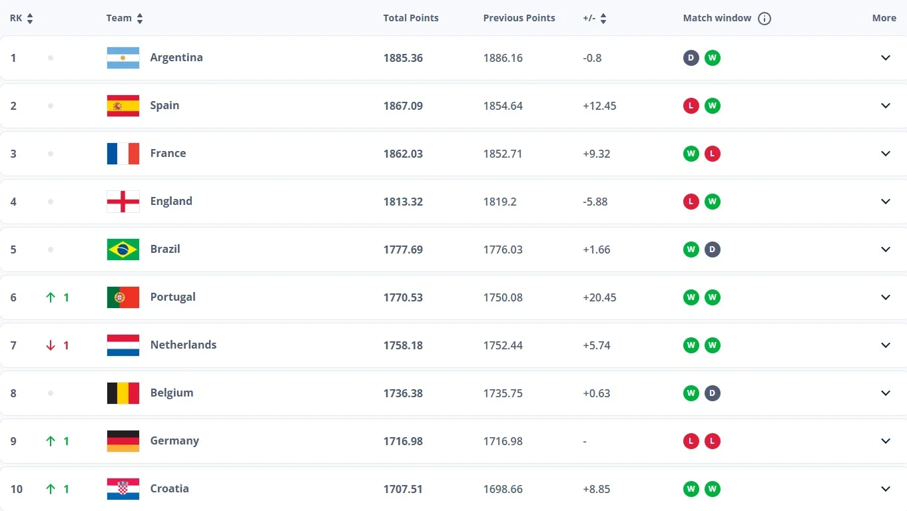Viewport: 907px width, 511px height.
Task: Click Spain's red loss (L) badge
Action: [691, 106]
